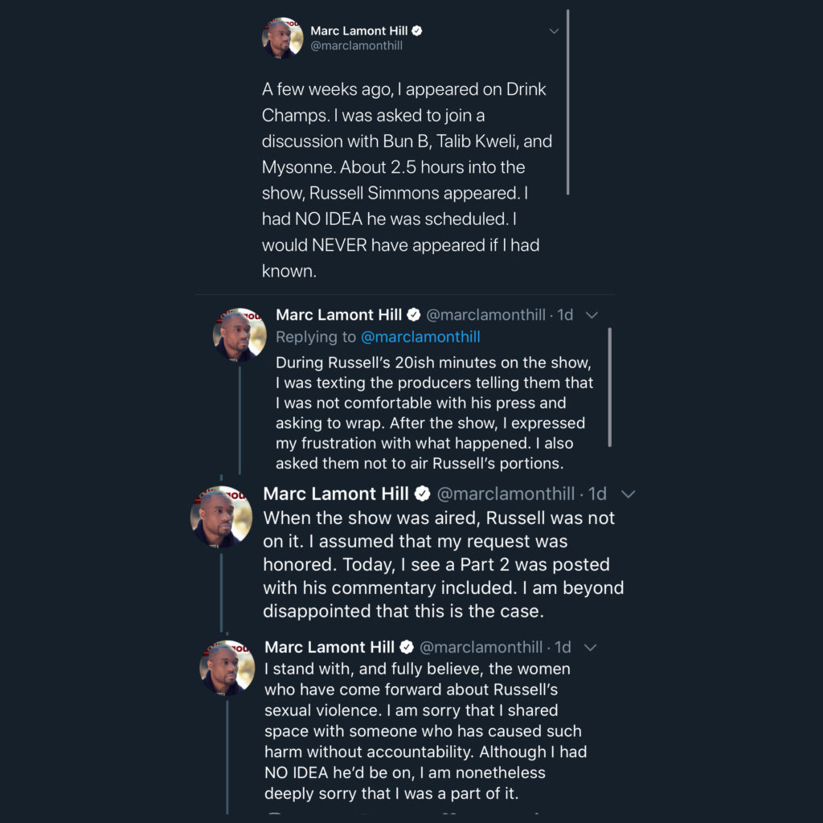Open profile photo on the 'During Russell's 20ish minutes' reply

tap(239, 334)
